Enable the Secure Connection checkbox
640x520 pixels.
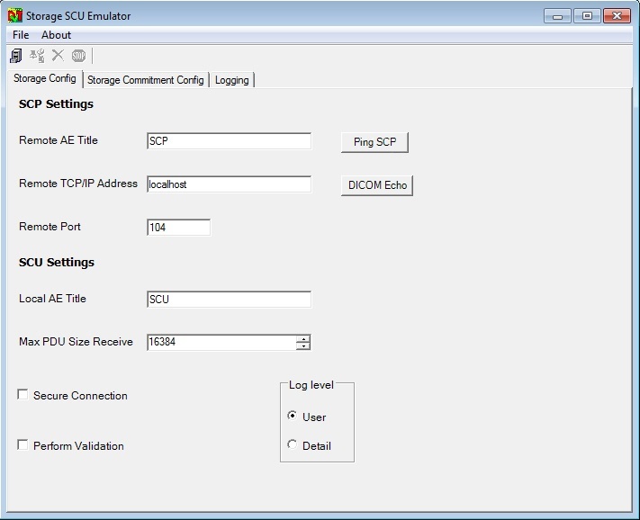pyautogui.click(x=23, y=395)
